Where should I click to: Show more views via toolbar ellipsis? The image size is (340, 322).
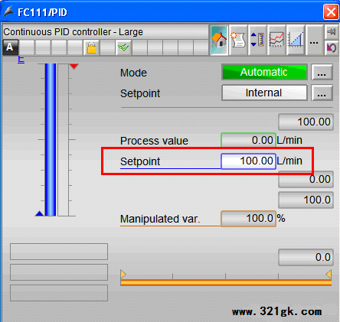point(314,40)
